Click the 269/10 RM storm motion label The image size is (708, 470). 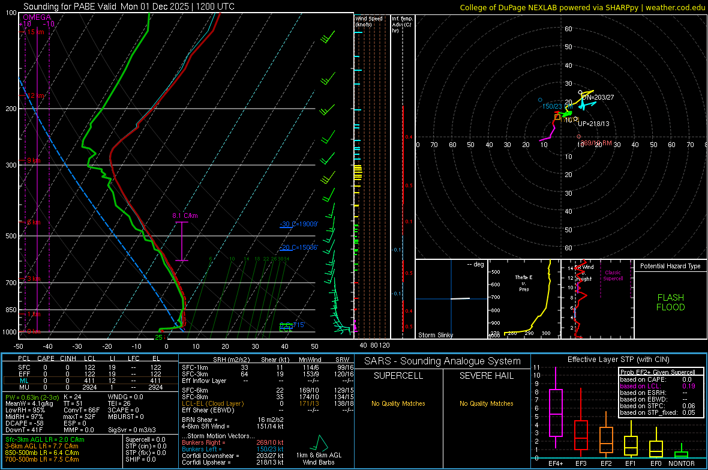596,143
